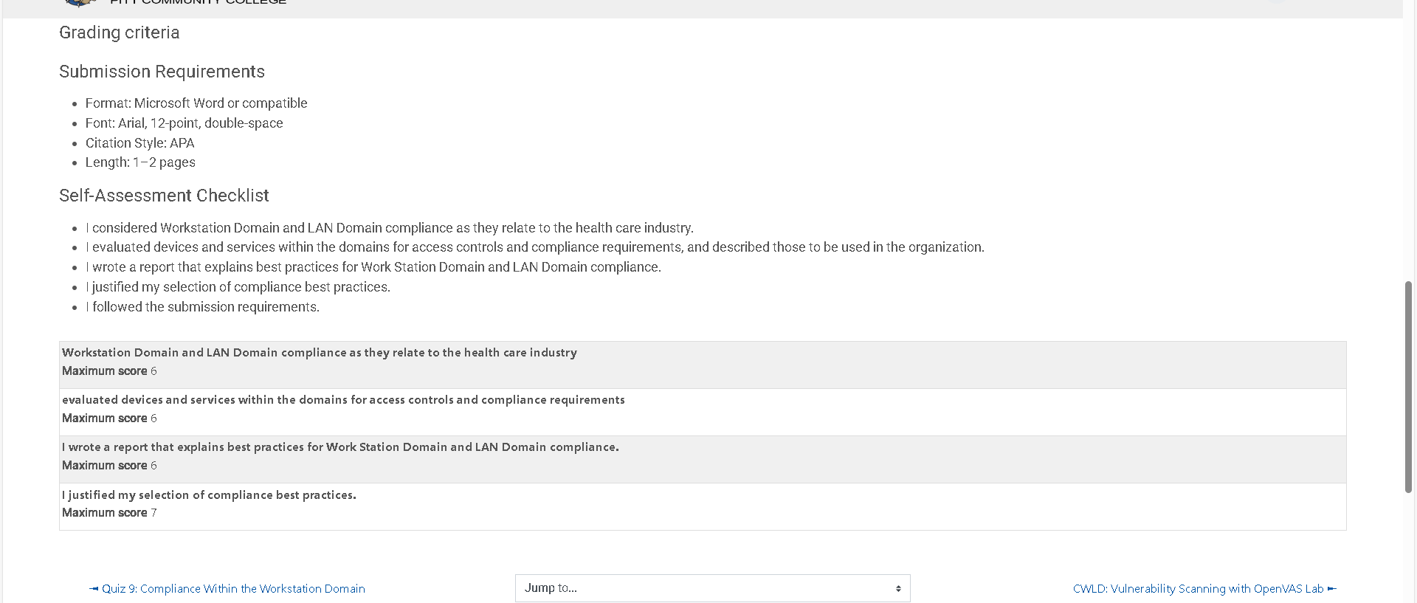
Task: Select the 'I justified my selection' rubric row
Action: (703, 506)
